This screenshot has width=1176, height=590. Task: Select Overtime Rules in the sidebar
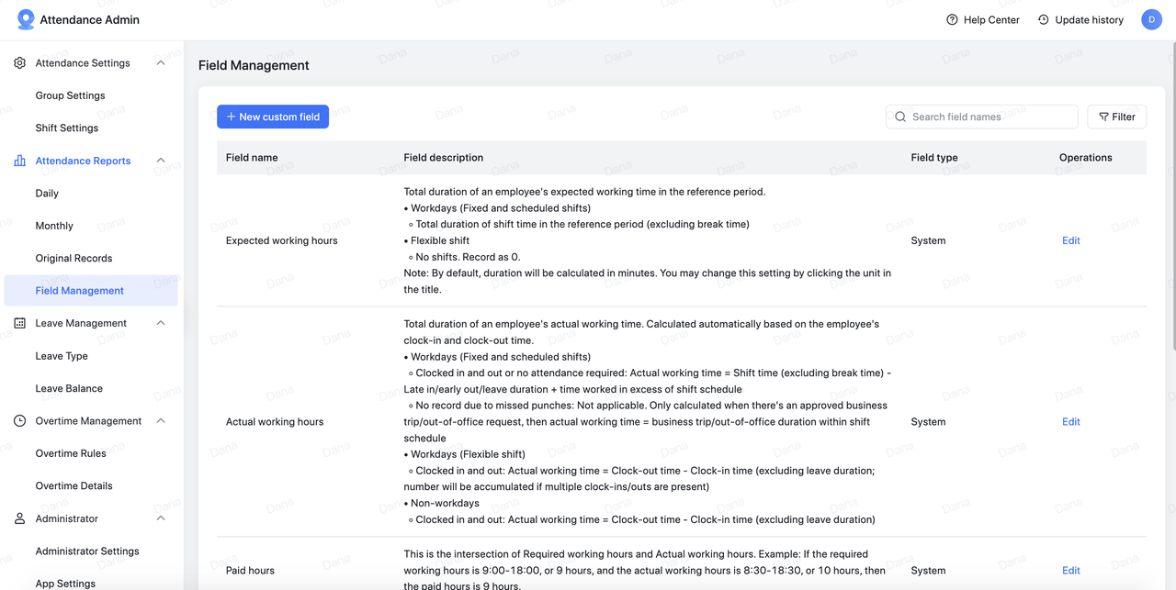click(x=71, y=453)
